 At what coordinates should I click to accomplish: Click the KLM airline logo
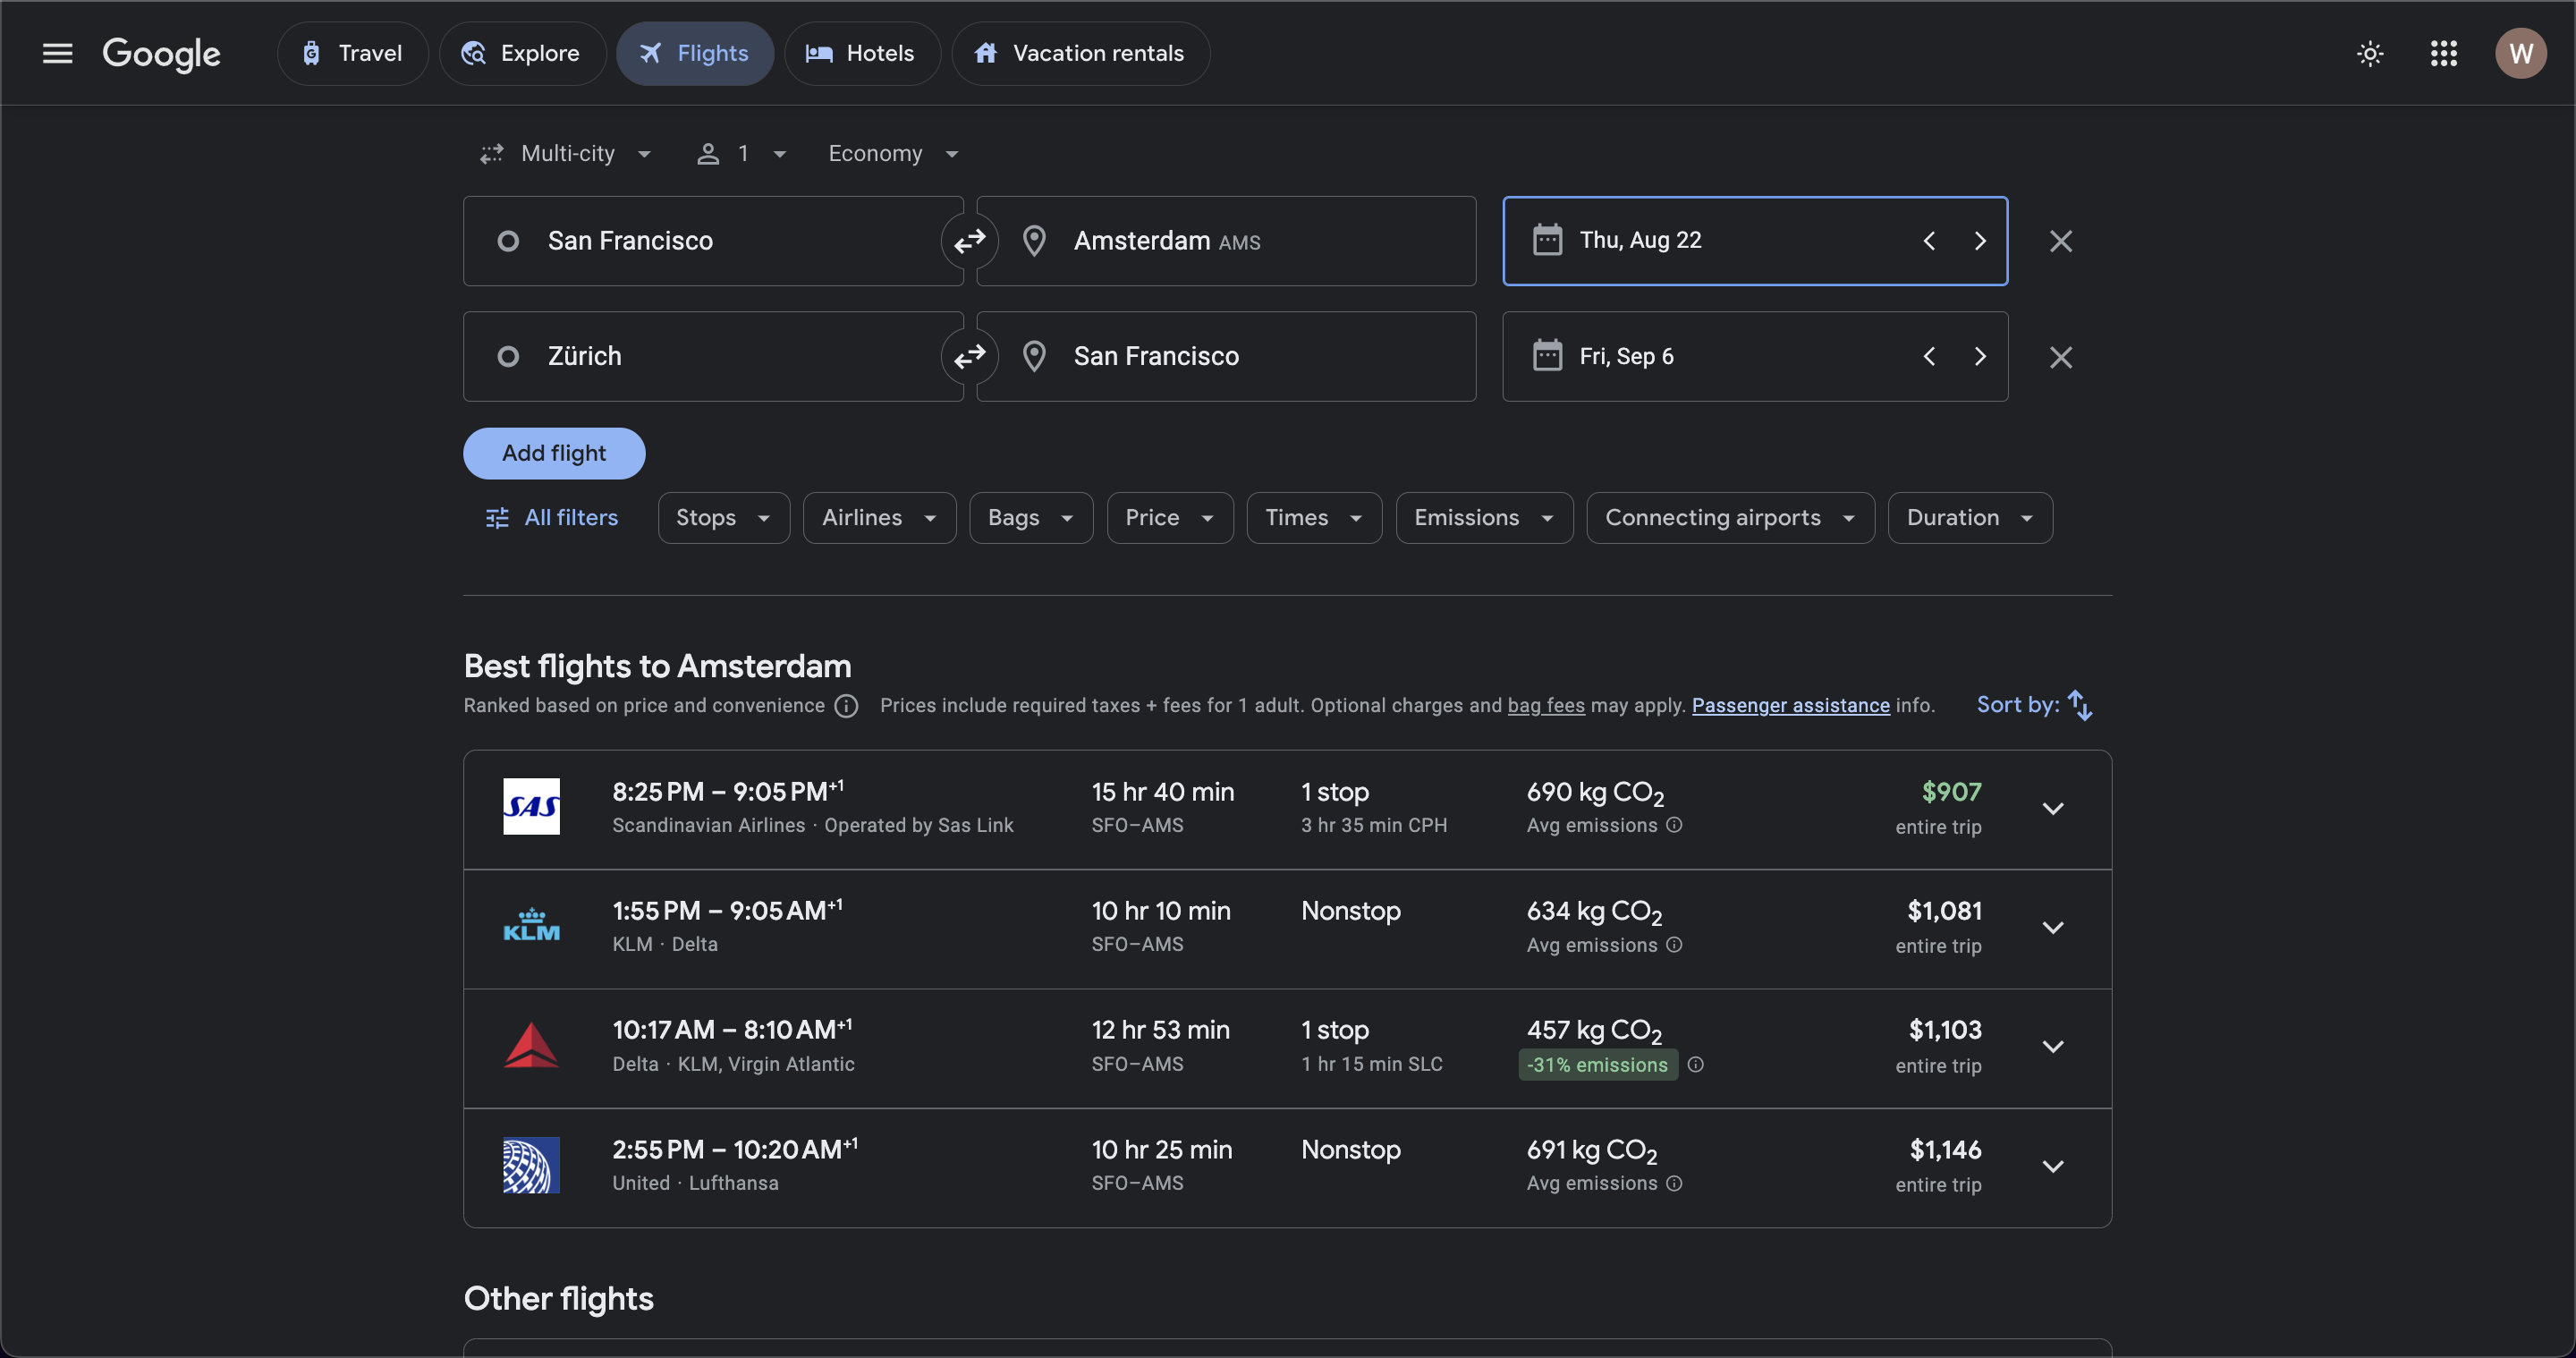click(531, 926)
